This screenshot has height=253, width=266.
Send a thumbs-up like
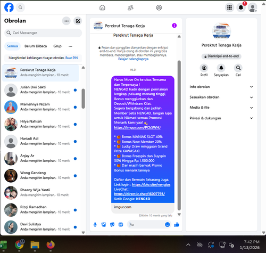click(x=177, y=225)
